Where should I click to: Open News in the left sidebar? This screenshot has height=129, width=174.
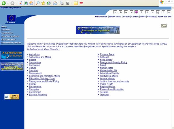coord(4,26)
